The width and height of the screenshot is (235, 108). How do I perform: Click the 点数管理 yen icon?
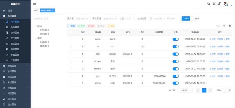[4, 88]
